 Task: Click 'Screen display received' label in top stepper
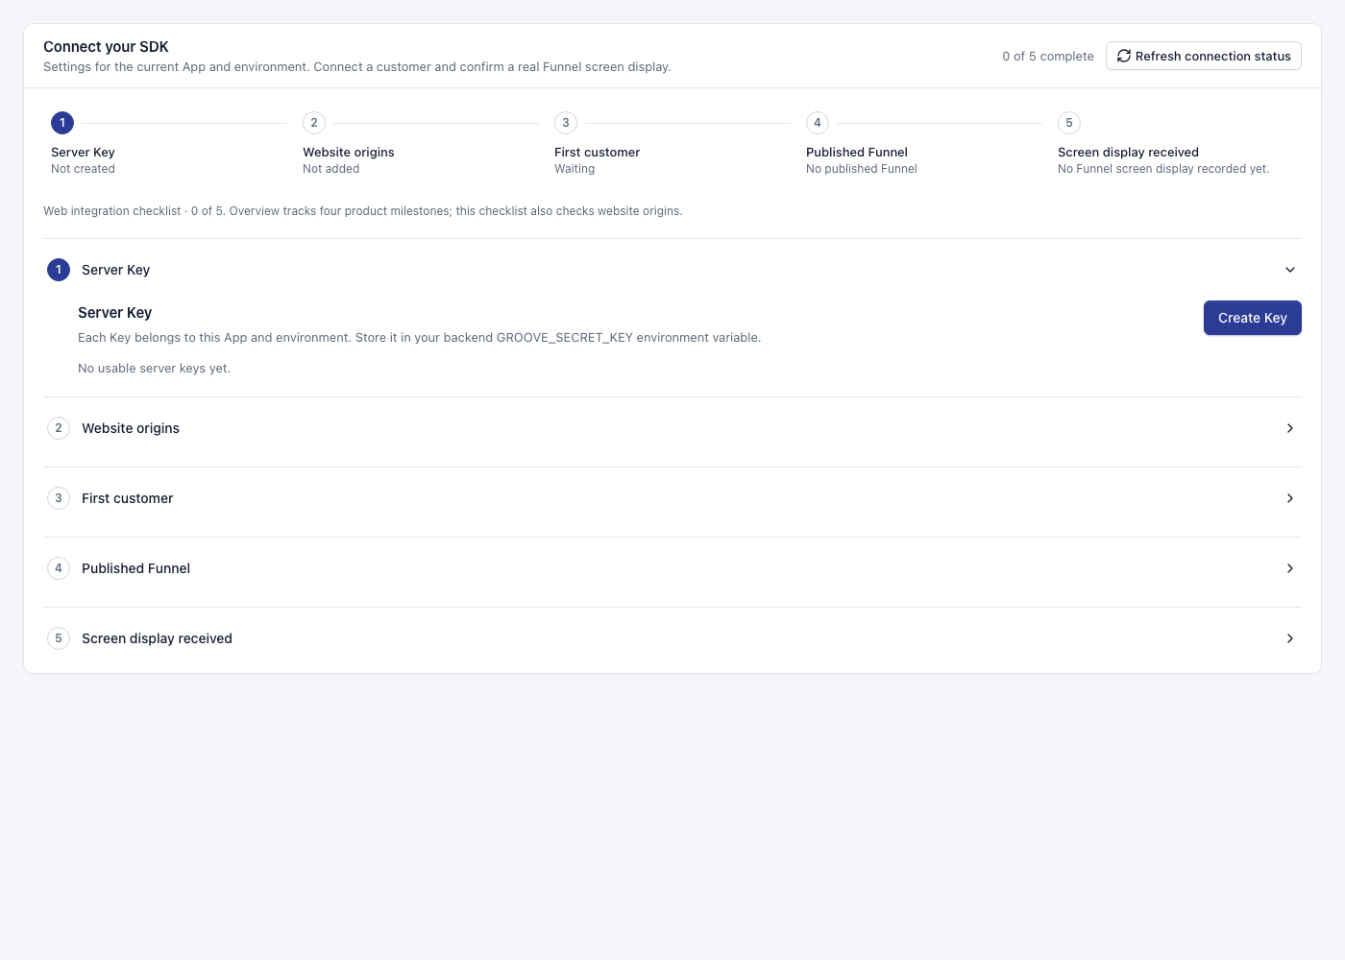pyautogui.click(x=1128, y=153)
